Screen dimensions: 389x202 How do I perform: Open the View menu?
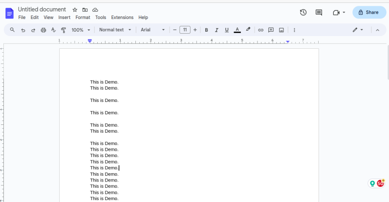(x=48, y=18)
